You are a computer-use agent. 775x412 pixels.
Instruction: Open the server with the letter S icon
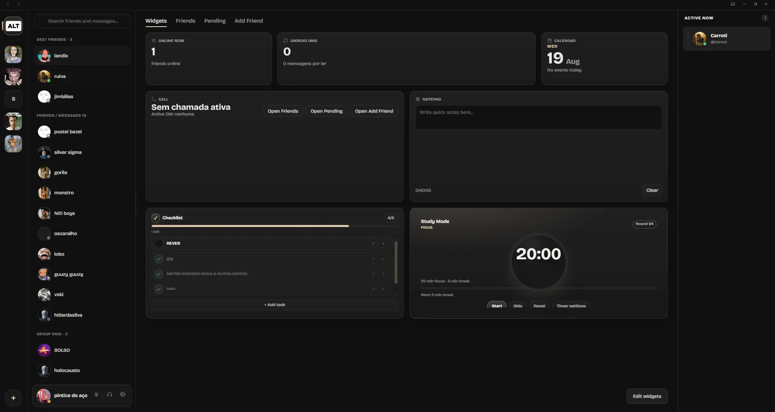(13, 99)
